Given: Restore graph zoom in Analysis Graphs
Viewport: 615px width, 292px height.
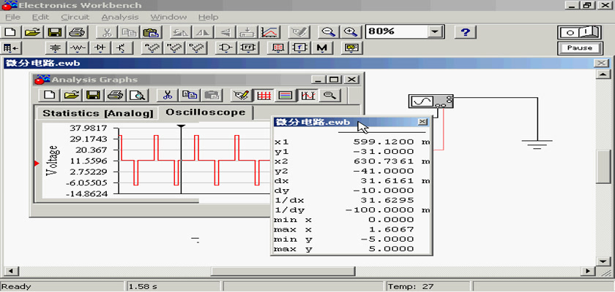Looking at the screenshot, I should click(x=329, y=95).
